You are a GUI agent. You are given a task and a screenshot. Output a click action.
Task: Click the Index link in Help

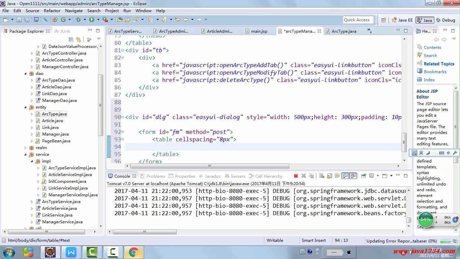click(x=429, y=80)
